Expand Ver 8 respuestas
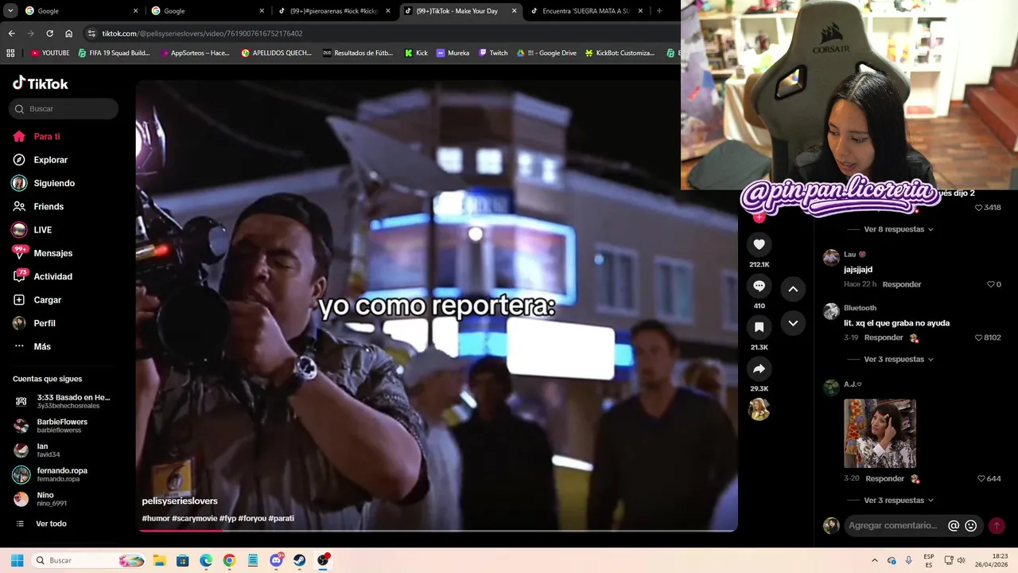This screenshot has height=573, width=1018. point(899,229)
